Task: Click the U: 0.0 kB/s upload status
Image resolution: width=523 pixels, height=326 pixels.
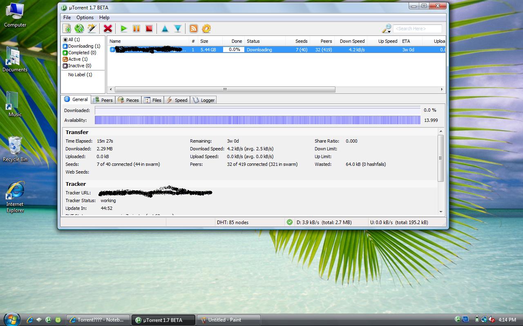Action: [x=399, y=222]
